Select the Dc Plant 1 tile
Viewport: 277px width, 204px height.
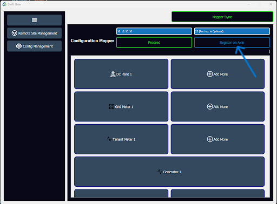(121, 74)
